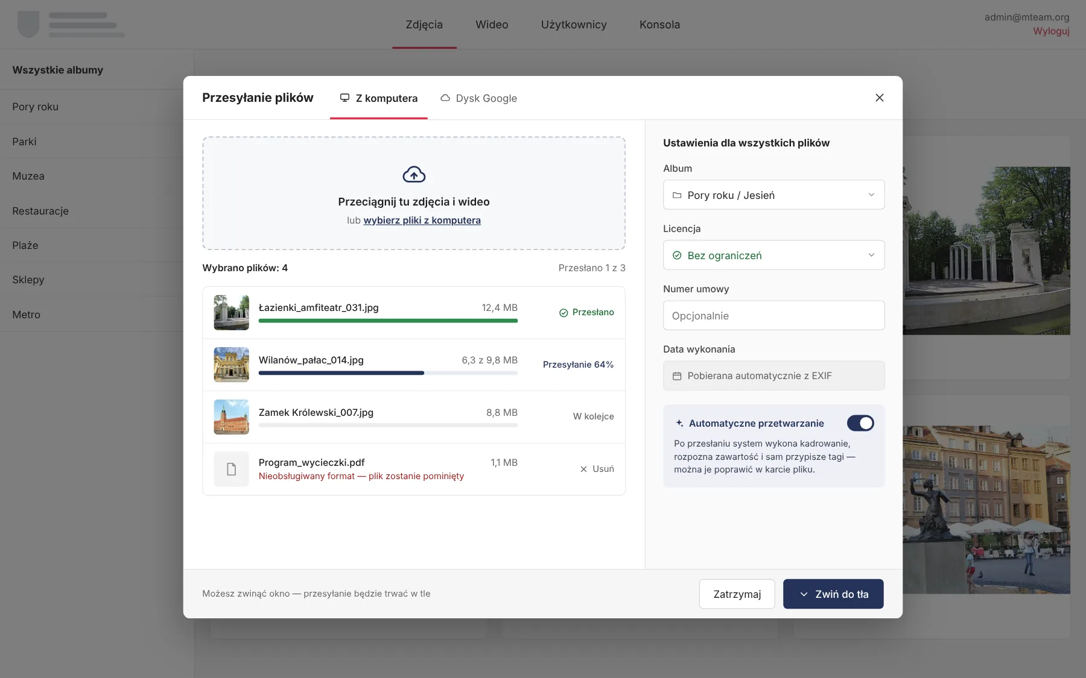Open the Licencja dropdown Bez ograniczeń
Image resolution: width=1086 pixels, height=678 pixels.
pos(773,255)
